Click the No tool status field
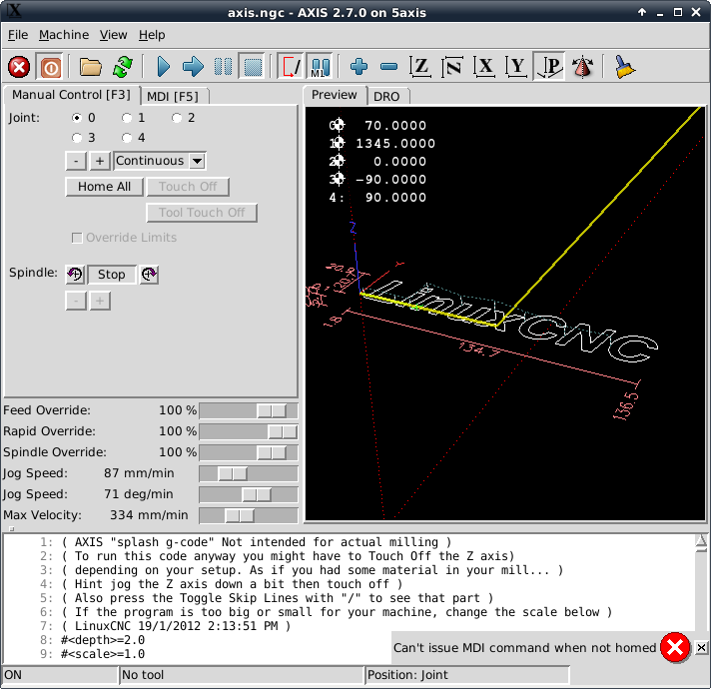This screenshot has height=689, width=711. (242, 675)
